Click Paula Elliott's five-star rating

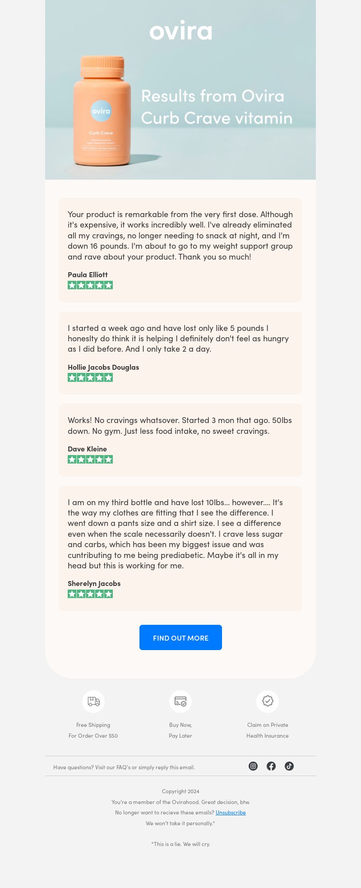click(90, 285)
